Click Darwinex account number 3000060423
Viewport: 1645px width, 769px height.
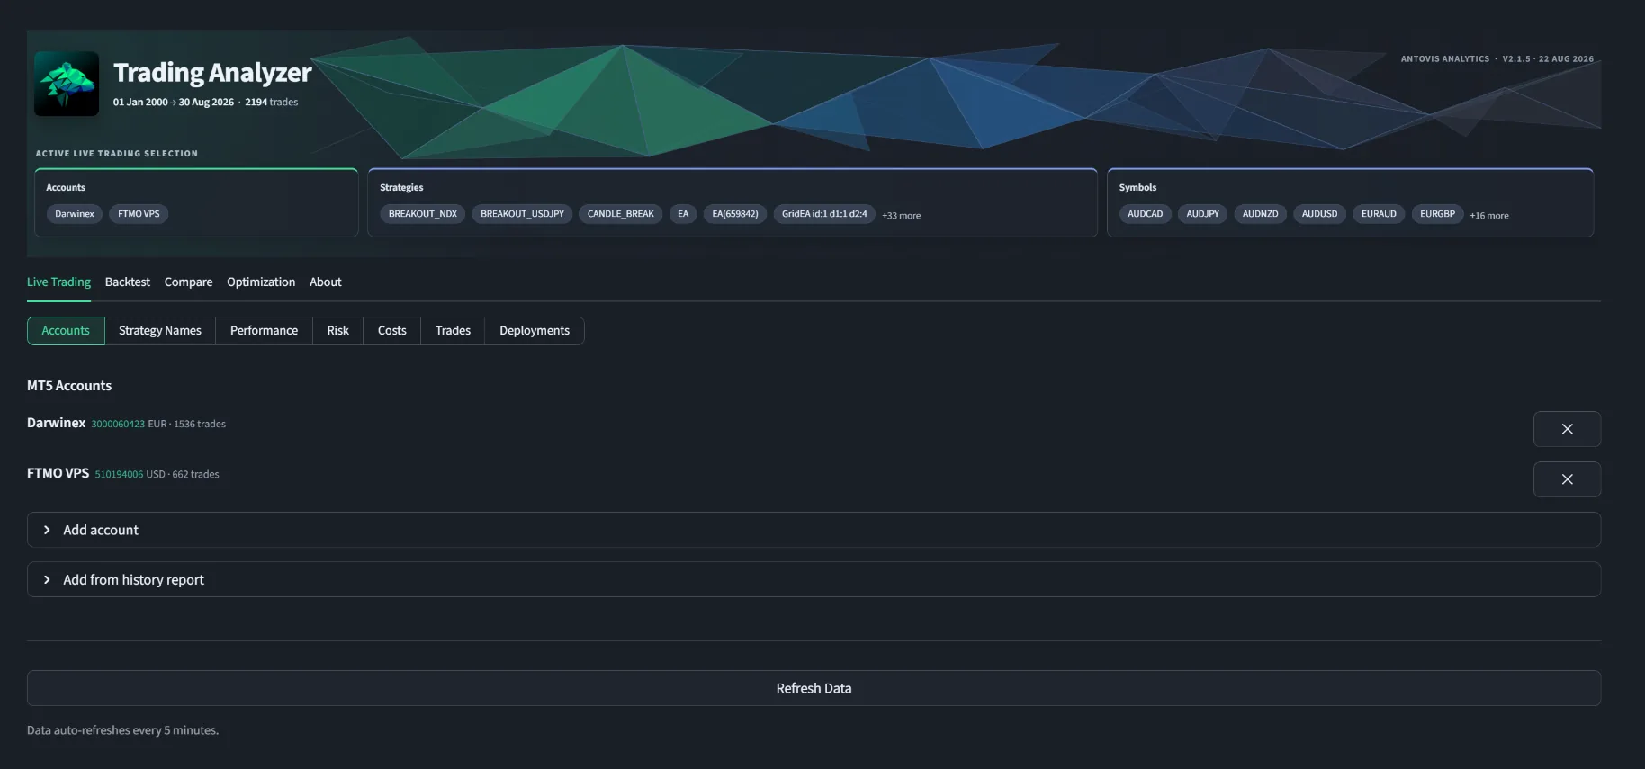point(118,424)
